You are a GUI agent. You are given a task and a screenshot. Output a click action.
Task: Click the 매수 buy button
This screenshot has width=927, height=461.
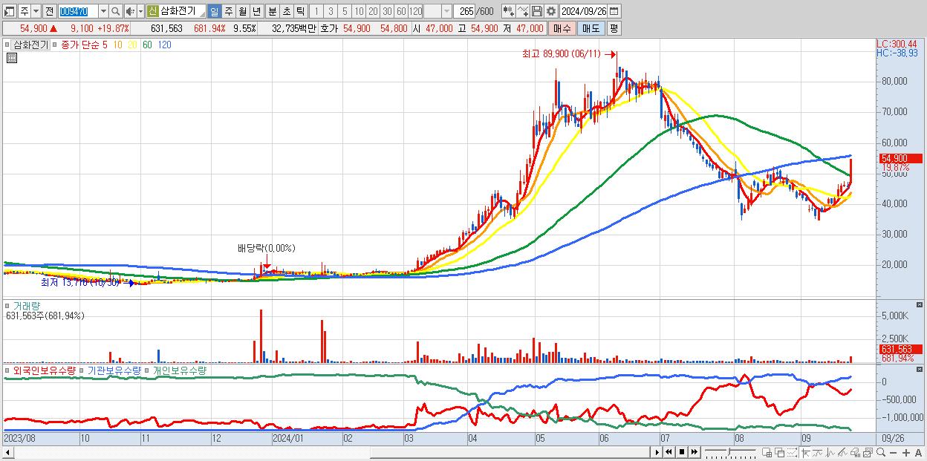(x=562, y=28)
